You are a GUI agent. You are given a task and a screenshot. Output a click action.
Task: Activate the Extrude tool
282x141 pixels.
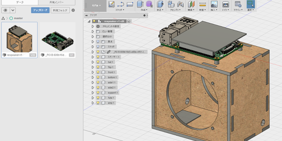pyautogui.click(x=140, y=4)
